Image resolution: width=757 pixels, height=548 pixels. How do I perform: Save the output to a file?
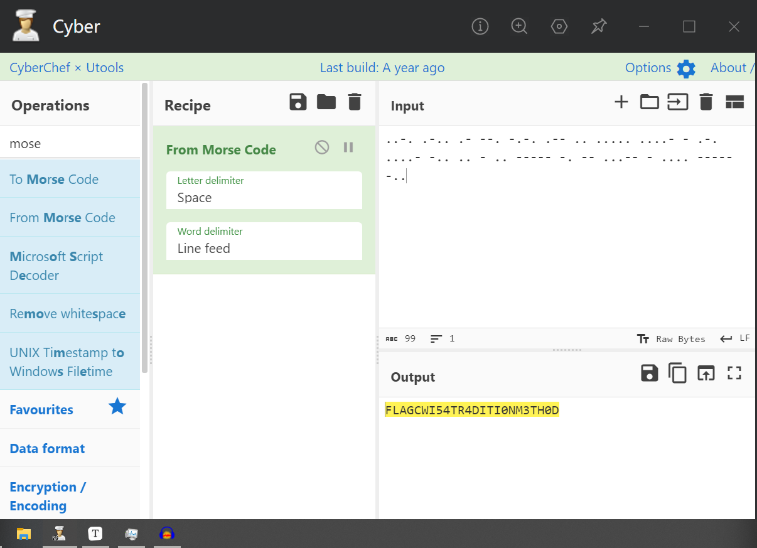[x=649, y=373]
